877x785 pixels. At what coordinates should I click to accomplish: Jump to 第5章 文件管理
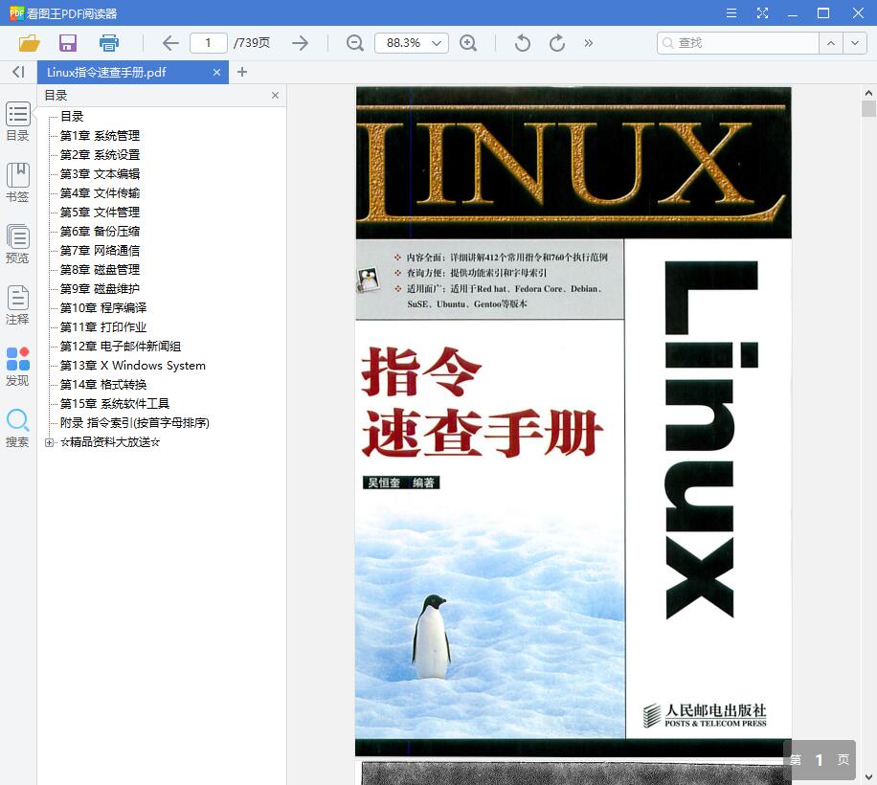pos(100,212)
